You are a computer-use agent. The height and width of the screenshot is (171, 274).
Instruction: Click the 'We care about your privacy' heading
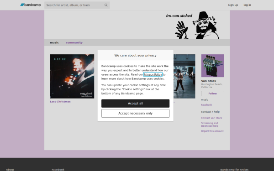pyautogui.click(x=136, y=55)
